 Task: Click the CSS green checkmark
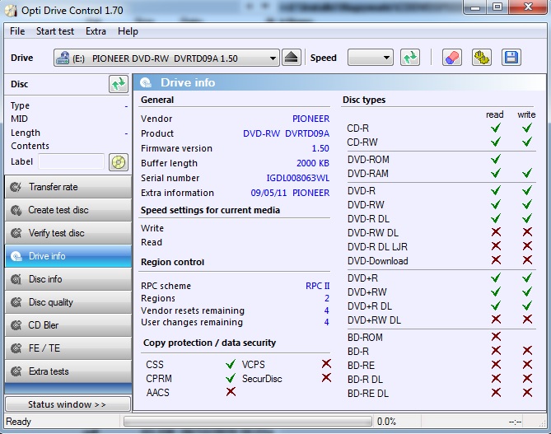pyautogui.click(x=231, y=364)
